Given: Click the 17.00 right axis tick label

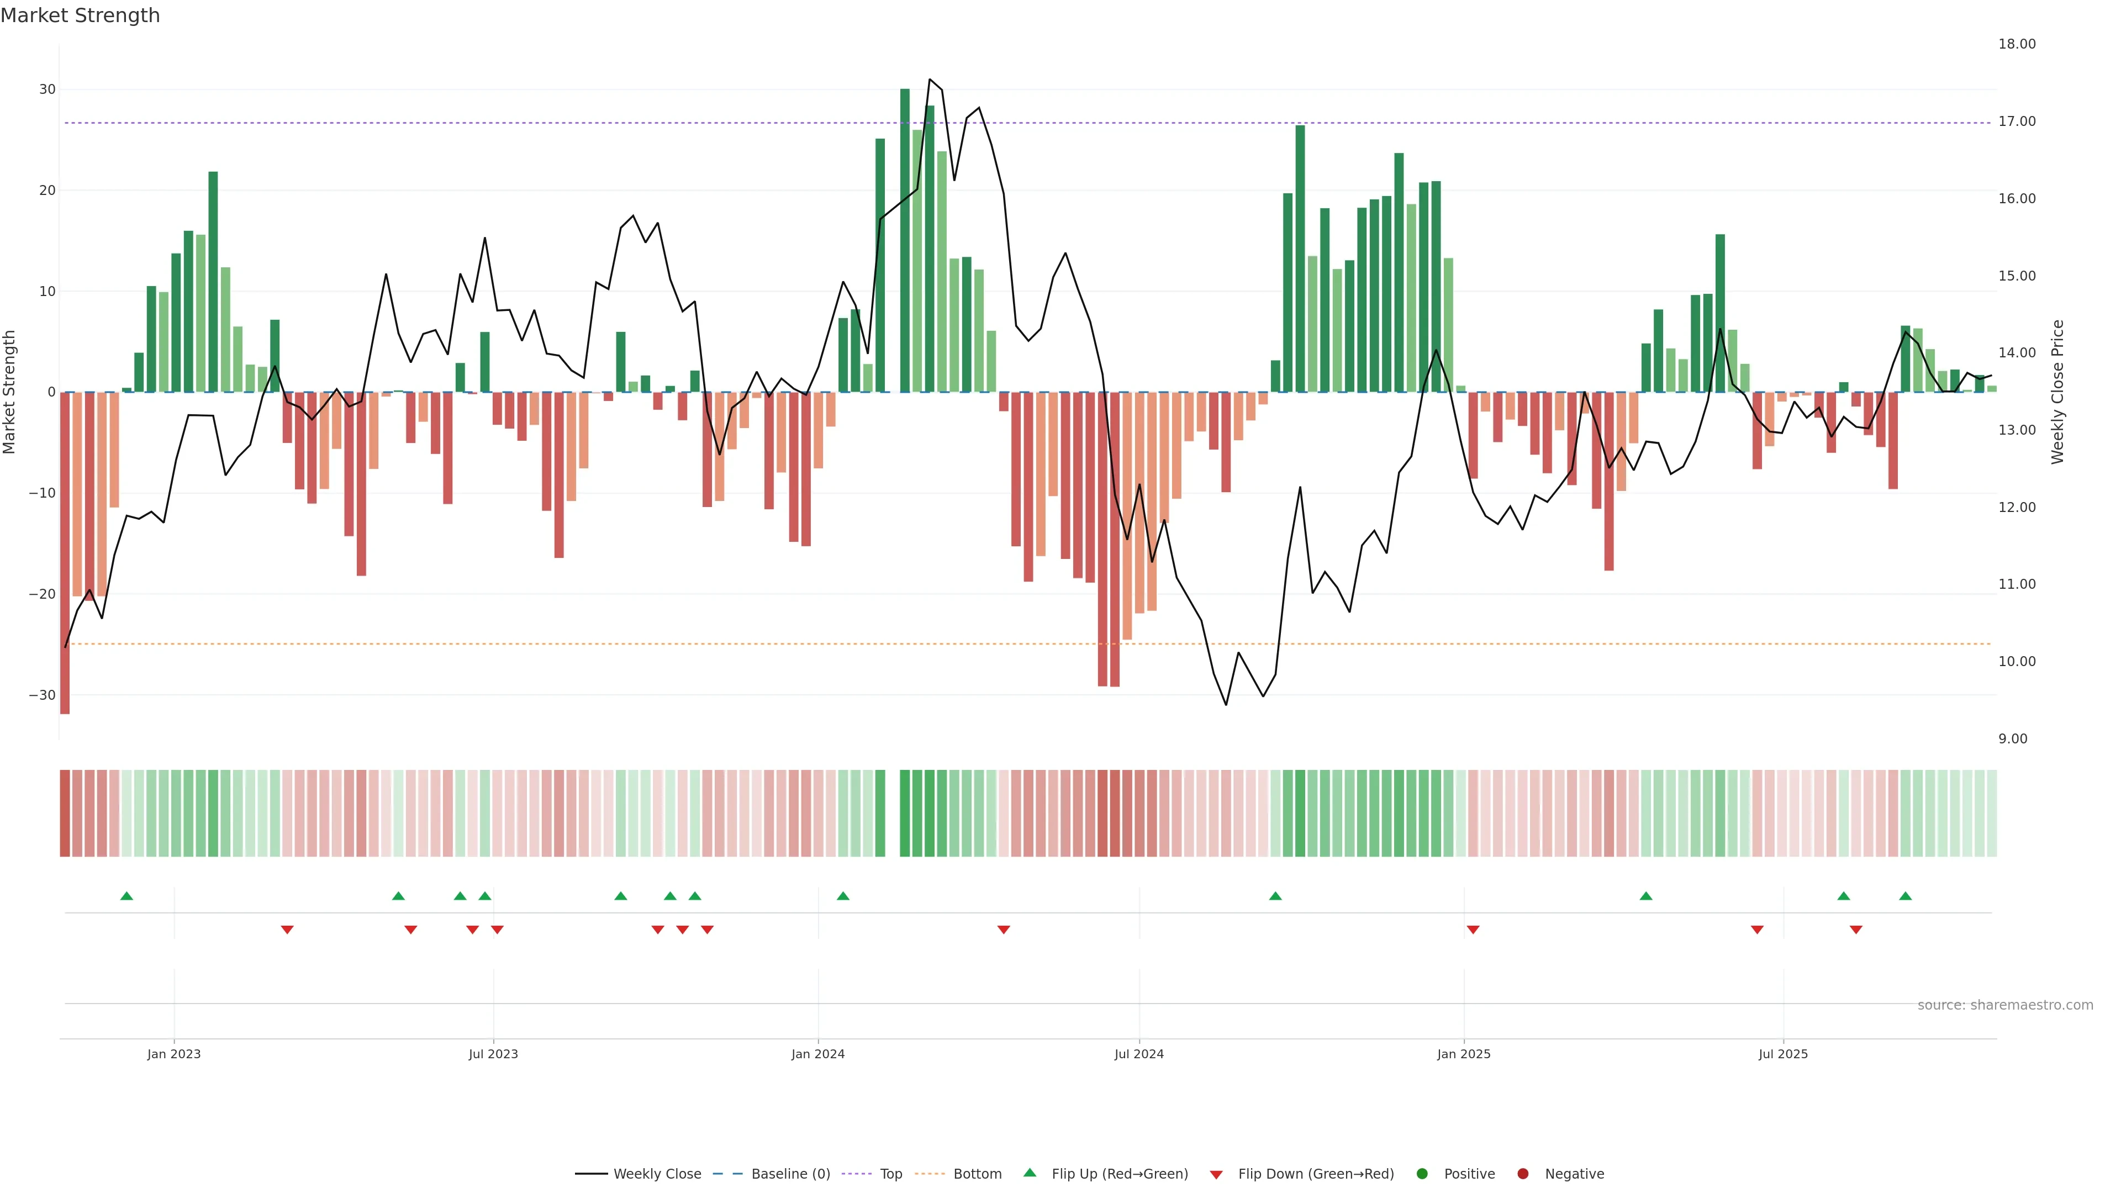Looking at the screenshot, I should pyautogui.click(x=2017, y=121).
